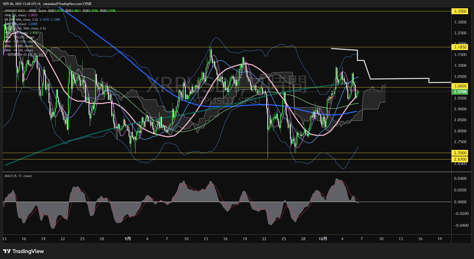This screenshot has height=259, width=474.
Task: Click the HMA 1D (20, close) legend entry
Action: pos(19,50)
